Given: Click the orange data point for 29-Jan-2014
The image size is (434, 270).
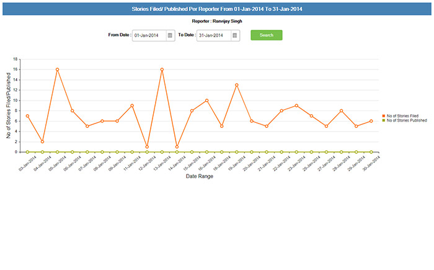Looking at the screenshot, I should pyautogui.click(x=356, y=126).
